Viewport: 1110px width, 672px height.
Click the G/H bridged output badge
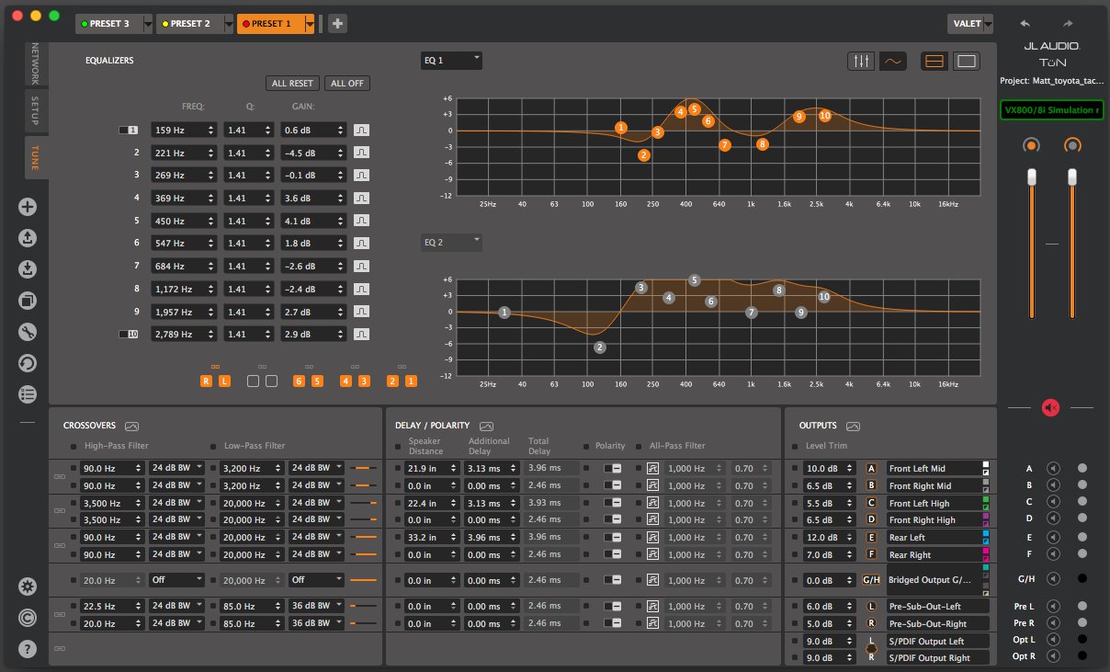871,580
